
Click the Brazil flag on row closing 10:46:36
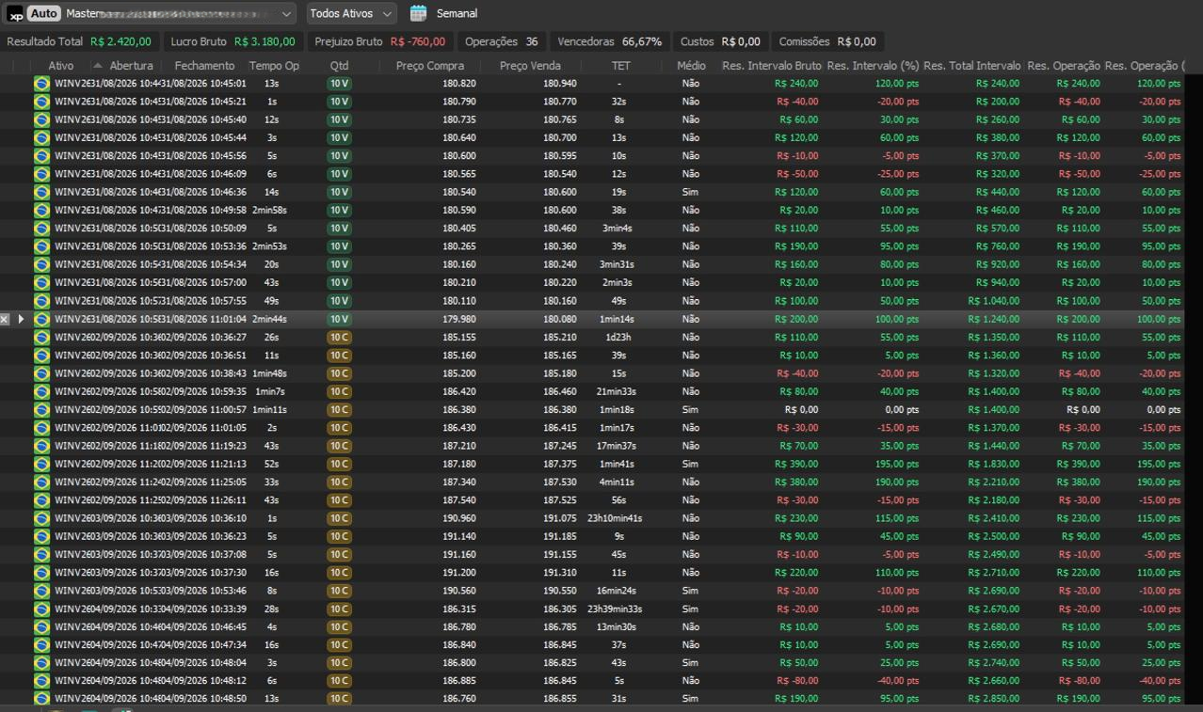pos(41,192)
